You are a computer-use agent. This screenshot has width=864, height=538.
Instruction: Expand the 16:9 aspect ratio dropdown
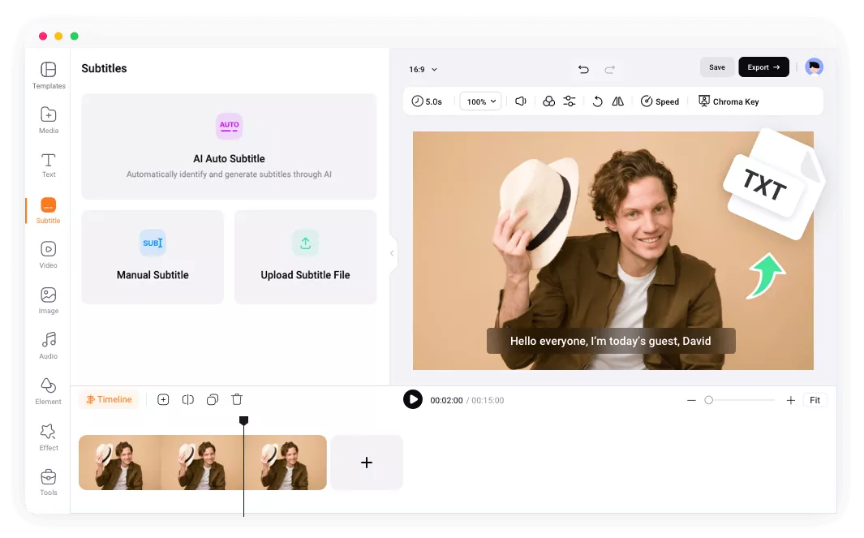point(423,70)
